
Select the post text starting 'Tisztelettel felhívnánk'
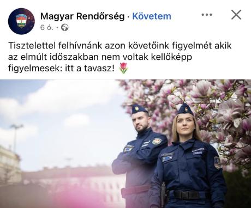coord(119,57)
